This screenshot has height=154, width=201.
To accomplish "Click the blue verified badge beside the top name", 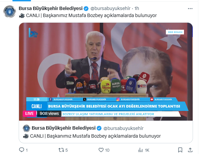I will tap(86, 9).
